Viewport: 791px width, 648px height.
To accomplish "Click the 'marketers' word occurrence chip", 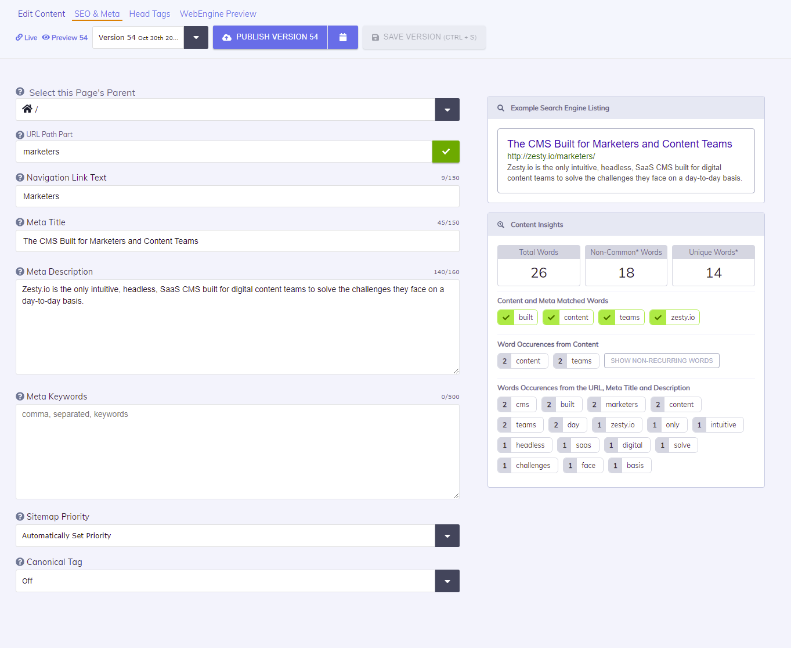I will (x=616, y=405).
